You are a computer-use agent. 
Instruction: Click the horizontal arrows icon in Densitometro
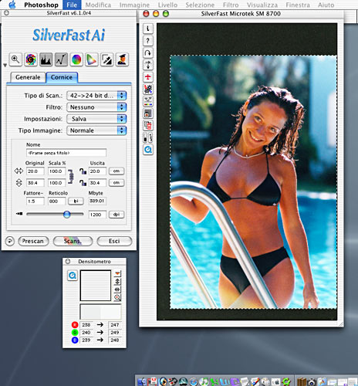tap(117, 289)
